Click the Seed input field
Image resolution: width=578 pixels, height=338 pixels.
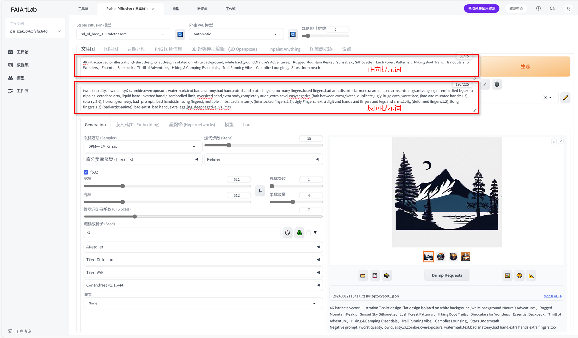(182, 233)
